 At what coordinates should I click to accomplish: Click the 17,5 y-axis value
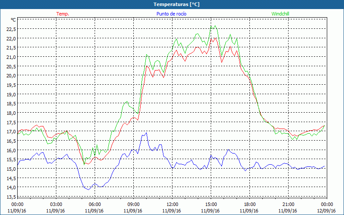click(11, 122)
